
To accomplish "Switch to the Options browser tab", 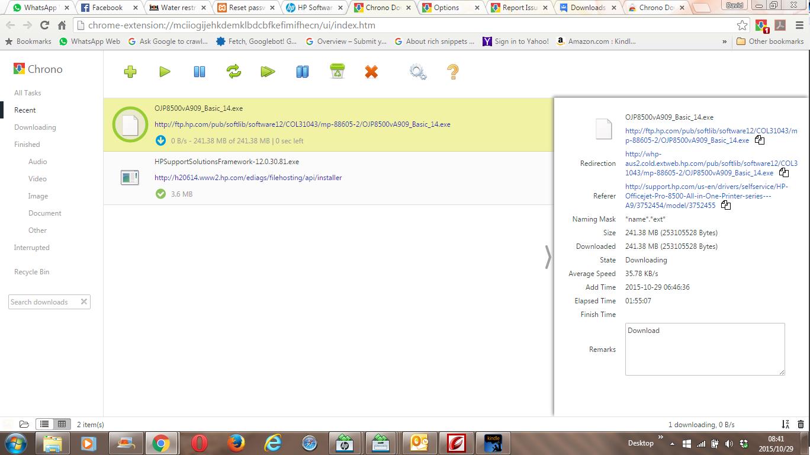I will tap(451, 8).
